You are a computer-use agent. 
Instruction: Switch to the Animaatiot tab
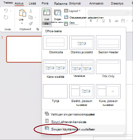(96, 4)
